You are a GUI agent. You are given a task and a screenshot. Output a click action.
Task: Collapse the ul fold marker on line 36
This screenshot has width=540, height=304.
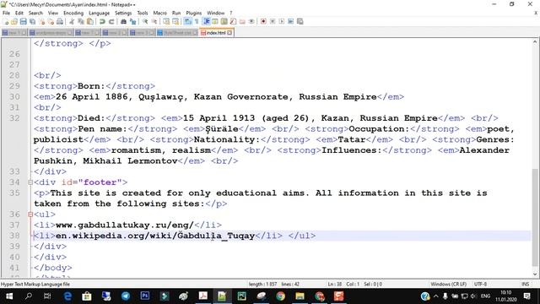30,214
